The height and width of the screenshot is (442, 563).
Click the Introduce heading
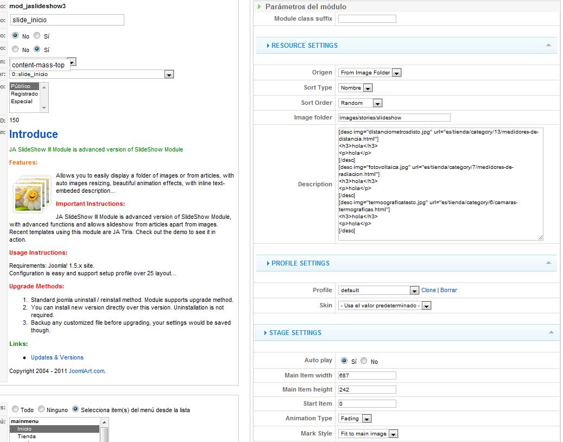click(34, 134)
